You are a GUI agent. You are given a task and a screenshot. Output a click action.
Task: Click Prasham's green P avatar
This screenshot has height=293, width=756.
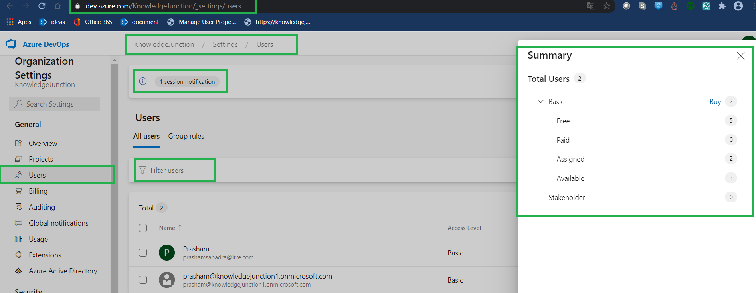tap(167, 253)
